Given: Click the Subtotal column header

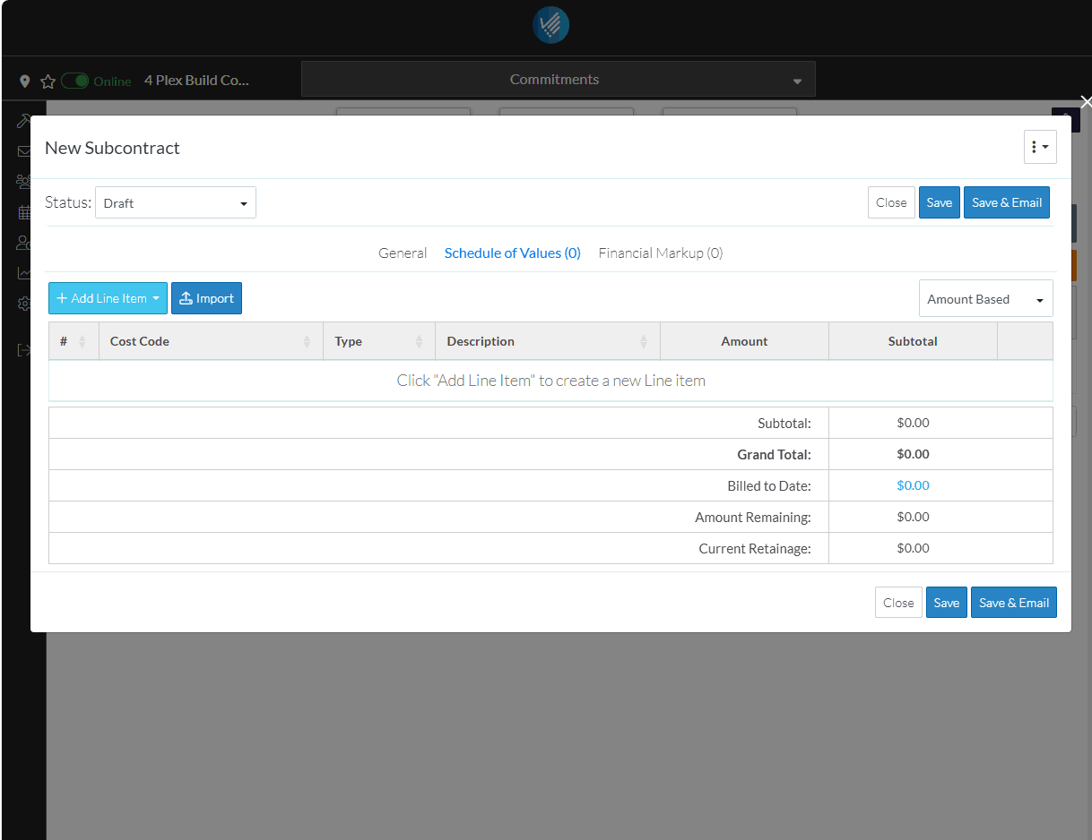Looking at the screenshot, I should [x=913, y=341].
